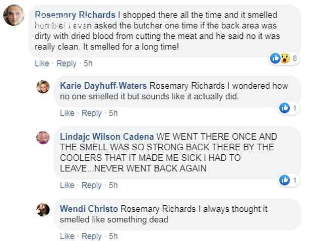Screen dimensions: 319x241
Task: Open Wendi Christo's avatar
Action: click(x=43, y=210)
